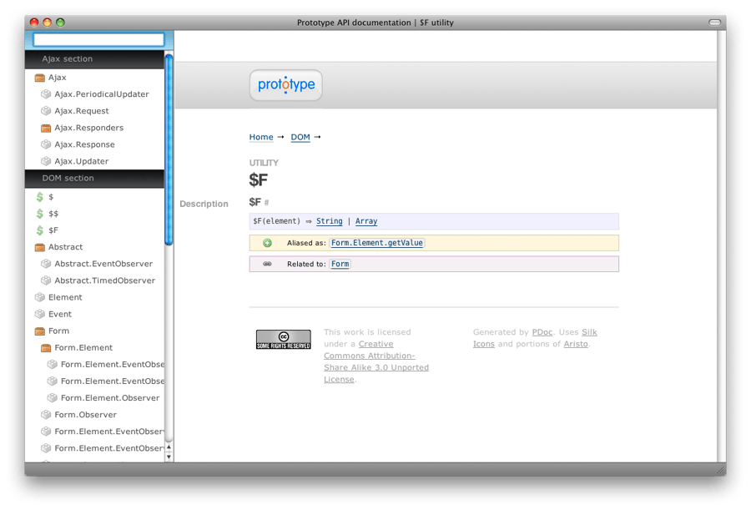The image size is (751, 510).
Task: Click the Ajax.Response class icon
Action: click(x=46, y=144)
